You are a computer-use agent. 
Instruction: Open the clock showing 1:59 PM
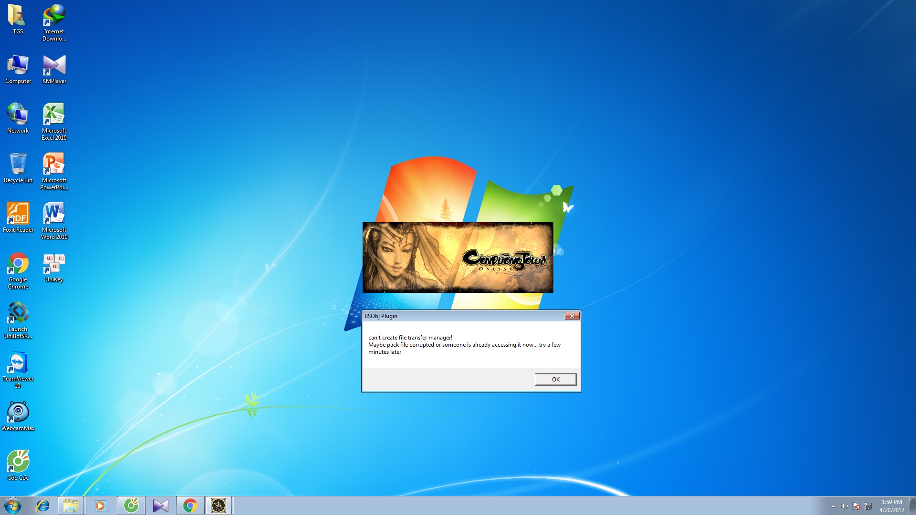pyautogui.click(x=892, y=506)
